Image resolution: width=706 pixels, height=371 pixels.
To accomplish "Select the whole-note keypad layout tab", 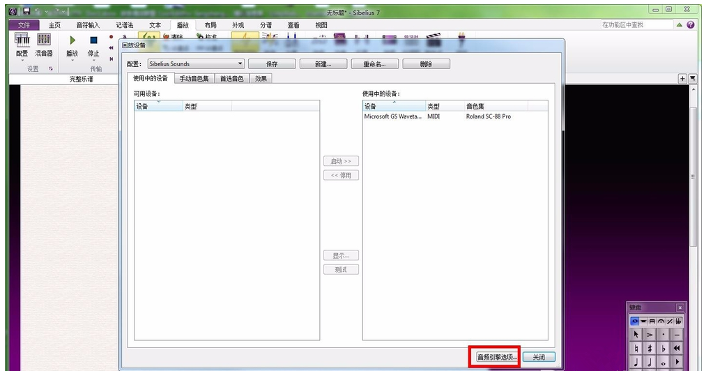I will point(634,321).
